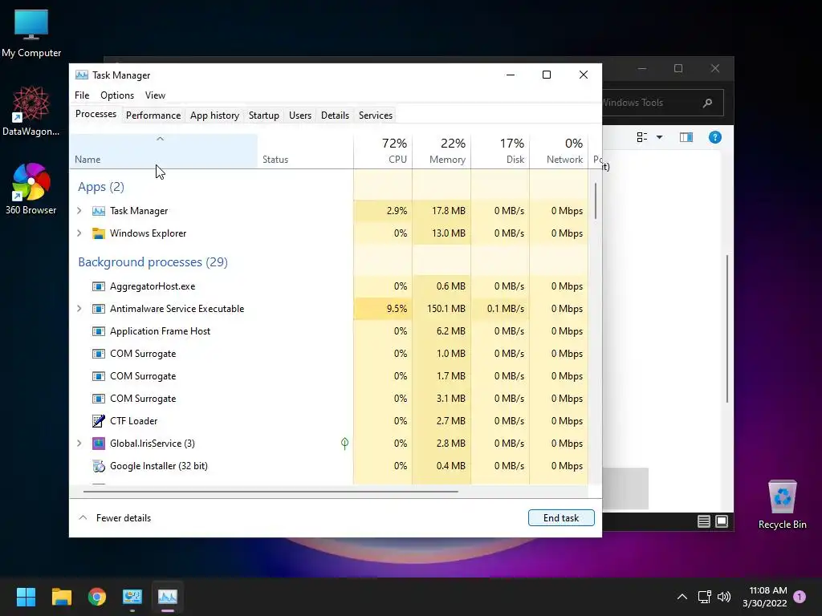Select the COM Surrogate 3.1 MB row
Screen dimensions: 822x616
coord(329,399)
